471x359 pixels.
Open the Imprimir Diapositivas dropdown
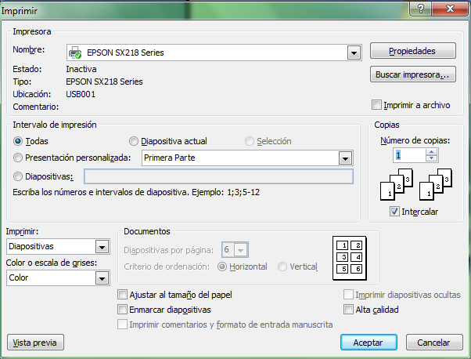click(x=102, y=247)
